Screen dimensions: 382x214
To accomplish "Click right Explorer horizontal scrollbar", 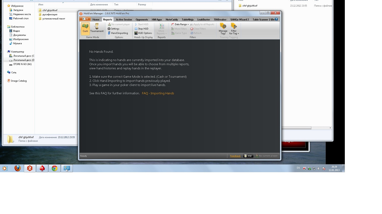I will 297,128.
